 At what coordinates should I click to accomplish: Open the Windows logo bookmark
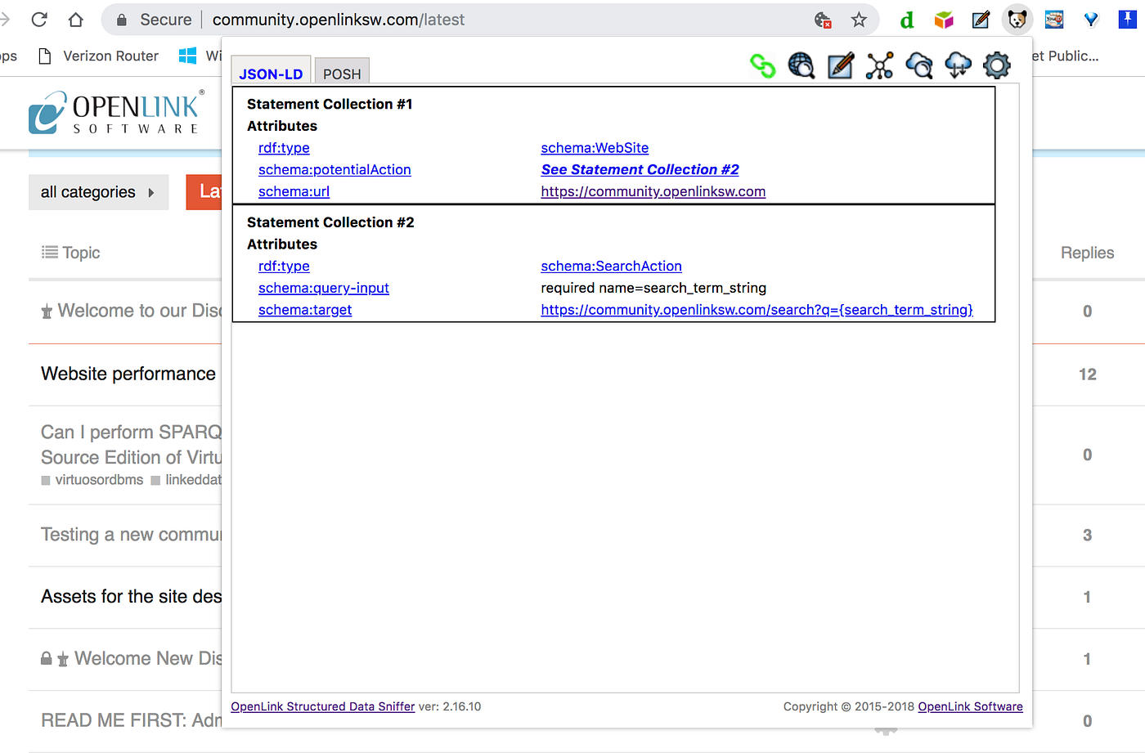point(187,56)
